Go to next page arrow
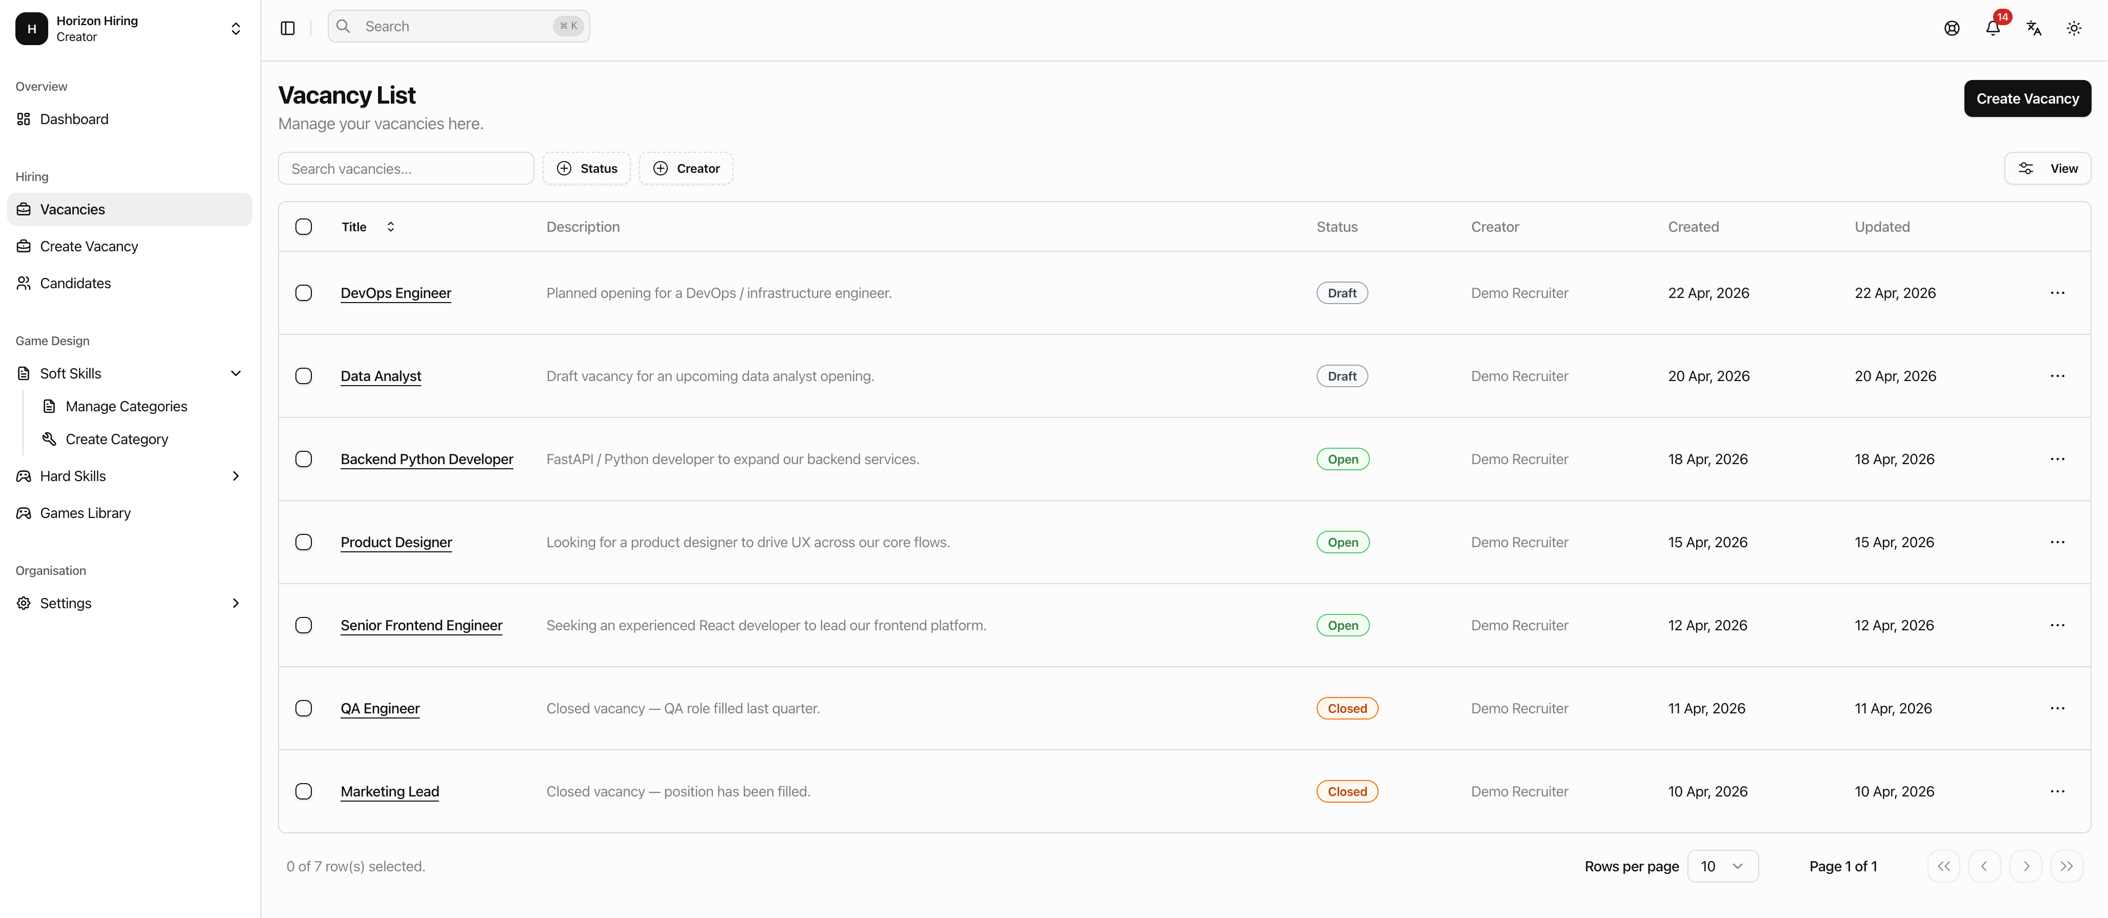Screen dimensions: 2108x918 [x=2025, y=866]
